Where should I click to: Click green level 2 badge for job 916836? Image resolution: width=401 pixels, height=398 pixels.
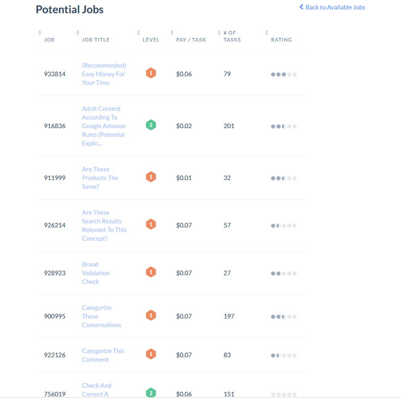pos(151,125)
